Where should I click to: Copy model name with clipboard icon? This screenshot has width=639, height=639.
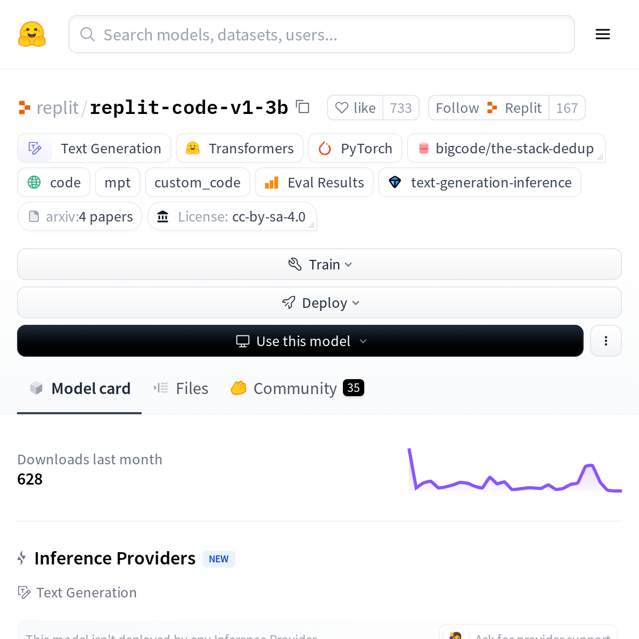click(x=303, y=107)
